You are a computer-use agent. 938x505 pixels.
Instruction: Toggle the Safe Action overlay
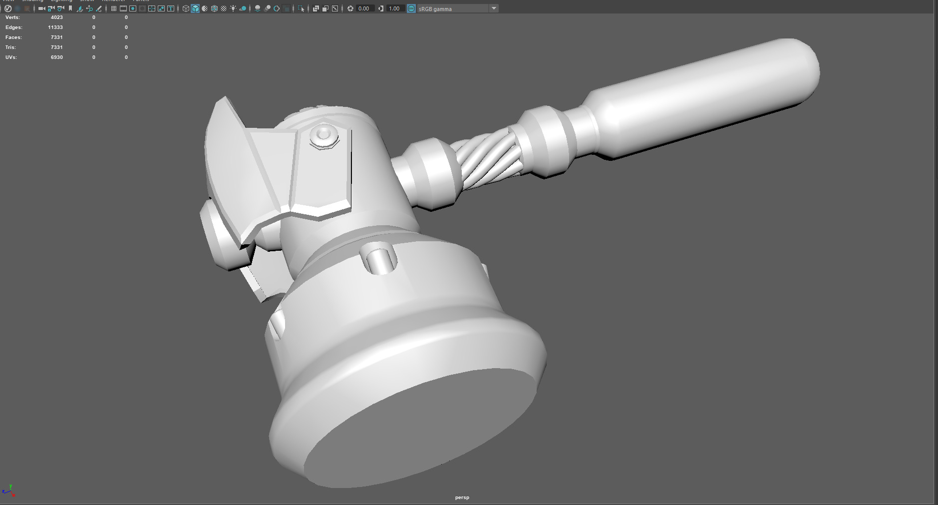[161, 8]
